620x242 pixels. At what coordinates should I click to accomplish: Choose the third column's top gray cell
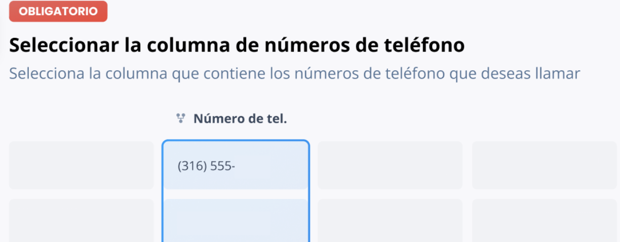click(390, 165)
